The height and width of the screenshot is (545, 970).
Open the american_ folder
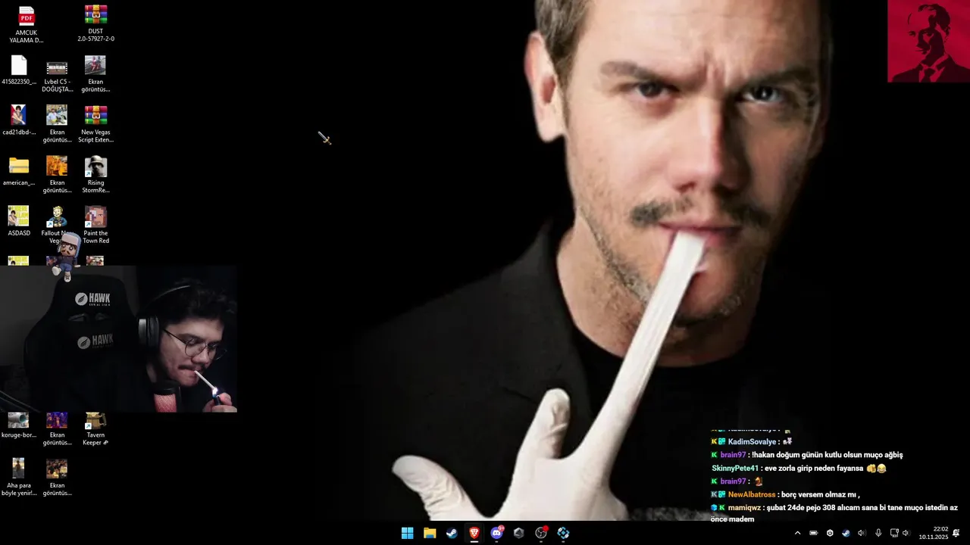coord(19,171)
